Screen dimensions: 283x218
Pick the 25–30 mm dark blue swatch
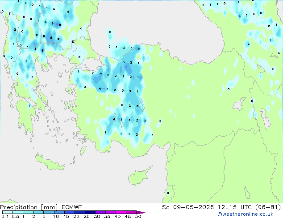coord(90,212)
